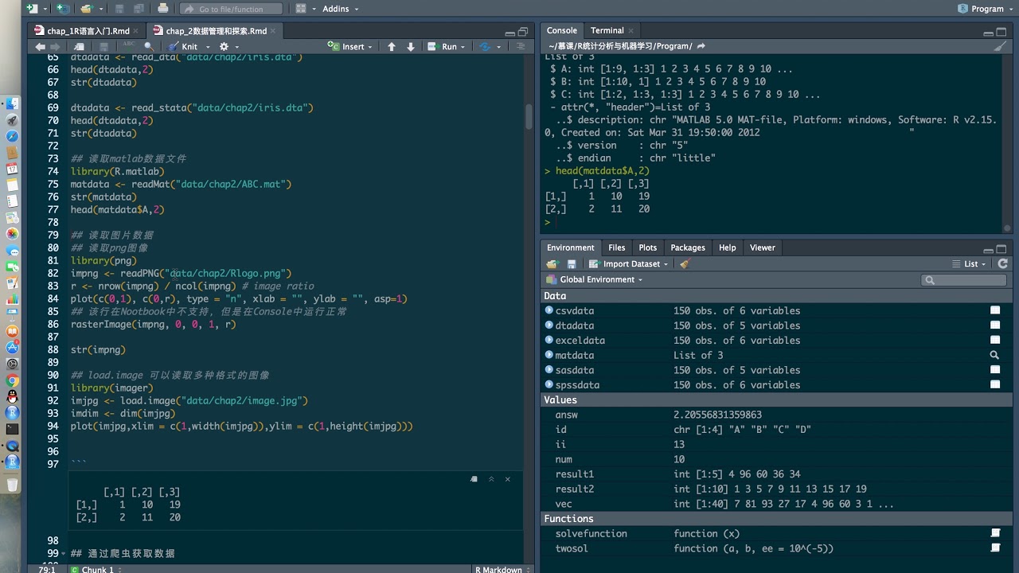This screenshot has width=1019, height=573.
Task: Open the Viewer tab
Action: [762, 248]
